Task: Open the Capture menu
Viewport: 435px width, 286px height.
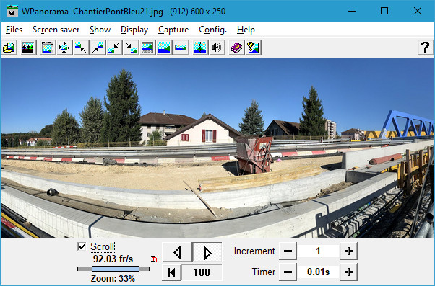Action: click(x=173, y=30)
